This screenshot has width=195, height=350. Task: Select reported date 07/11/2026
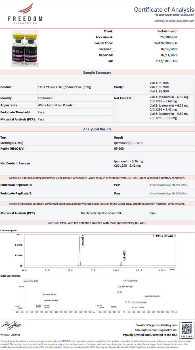169,55
